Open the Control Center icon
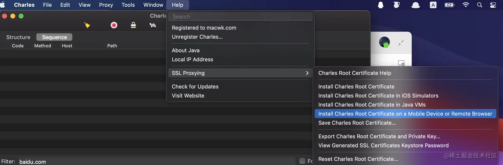The width and height of the screenshot is (503, 165). tap(493, 5)
